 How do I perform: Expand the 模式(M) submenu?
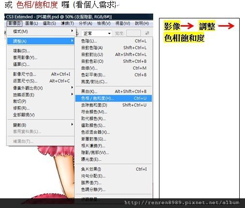coord(41,31)
